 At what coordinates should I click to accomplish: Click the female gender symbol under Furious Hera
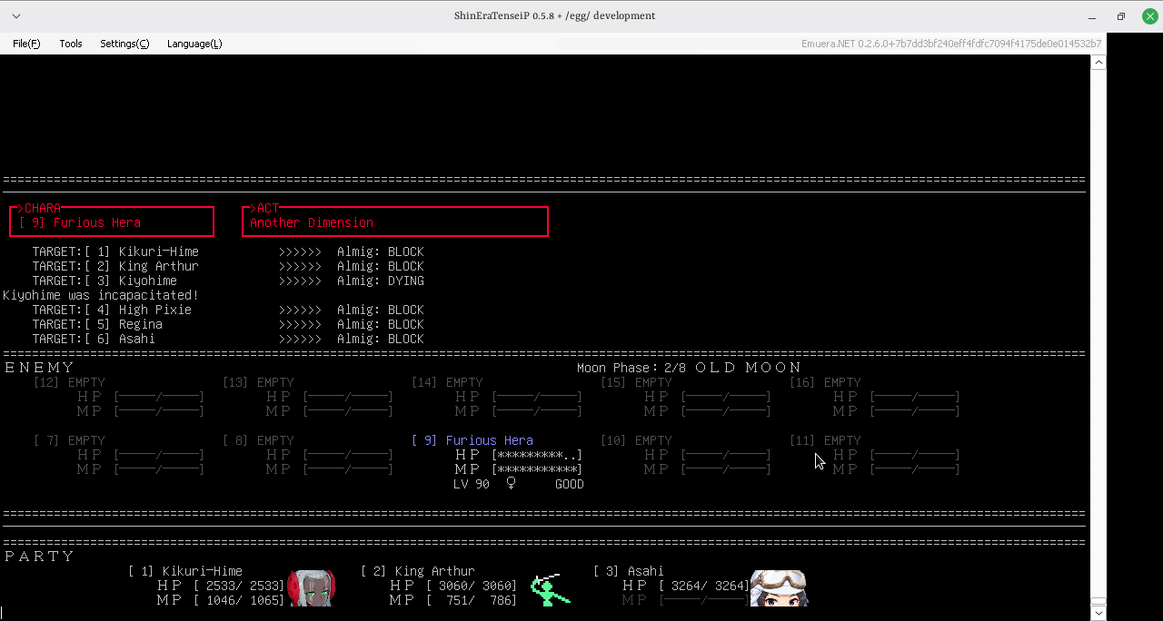point(511,484)
